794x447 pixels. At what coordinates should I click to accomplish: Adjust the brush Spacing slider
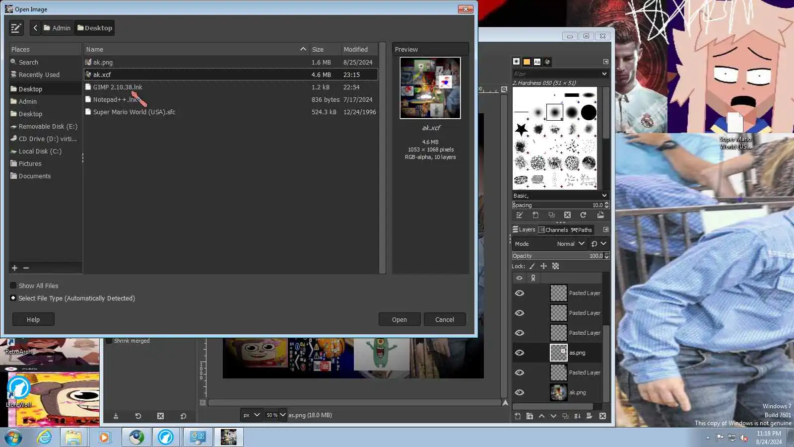[x=560, y=206]
